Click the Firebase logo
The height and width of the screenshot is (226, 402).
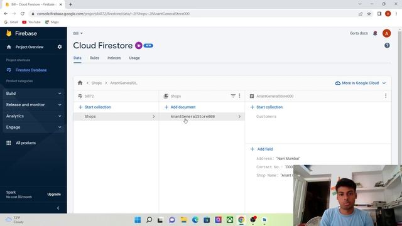tap(21, 33)
